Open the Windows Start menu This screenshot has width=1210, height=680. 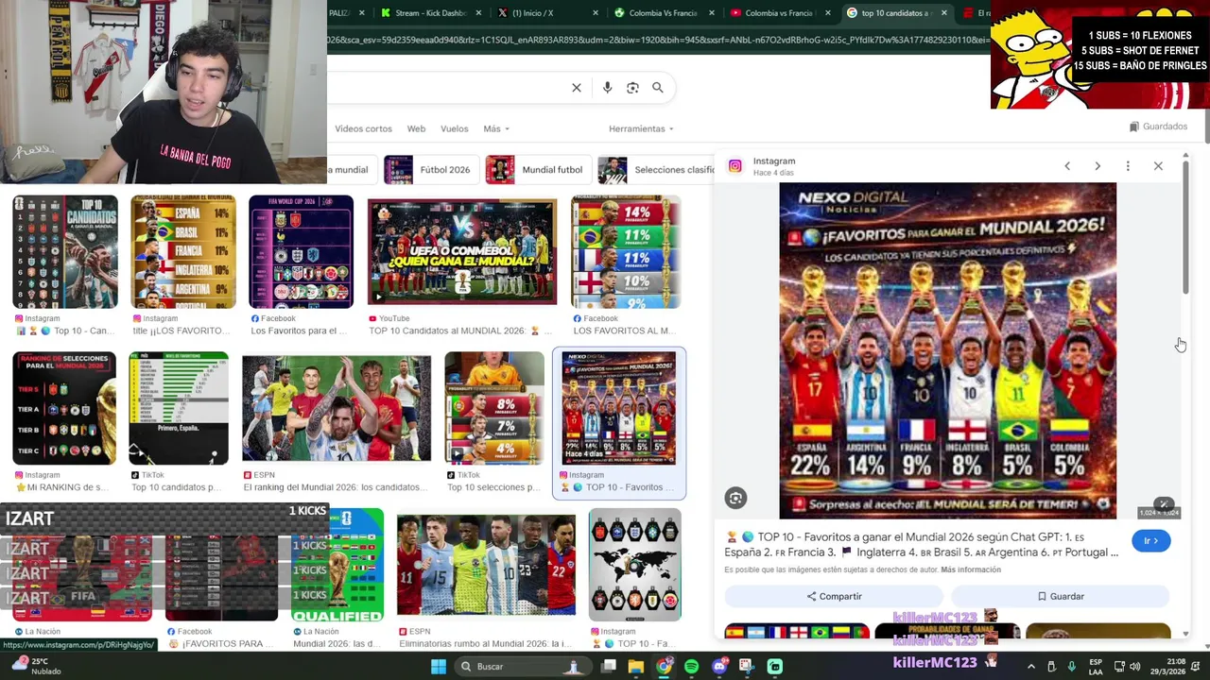pos(438,667)
